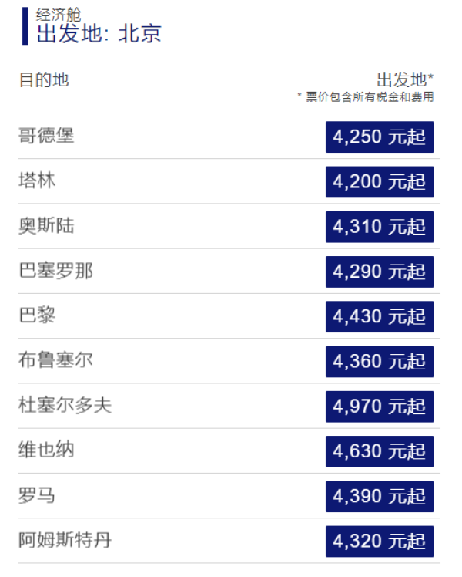
Task: Choose the 4,290 元起 price button
Action: 380,272
